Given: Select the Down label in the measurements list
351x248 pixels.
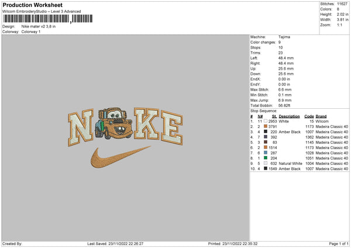Looking at the screenshot, I should (x=256, y=74).
